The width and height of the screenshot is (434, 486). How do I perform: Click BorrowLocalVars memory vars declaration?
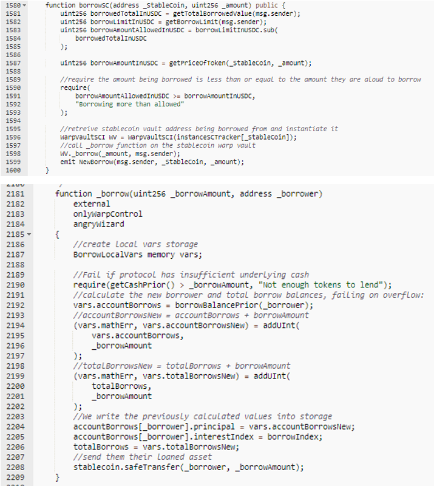click(x=138, y=255)
